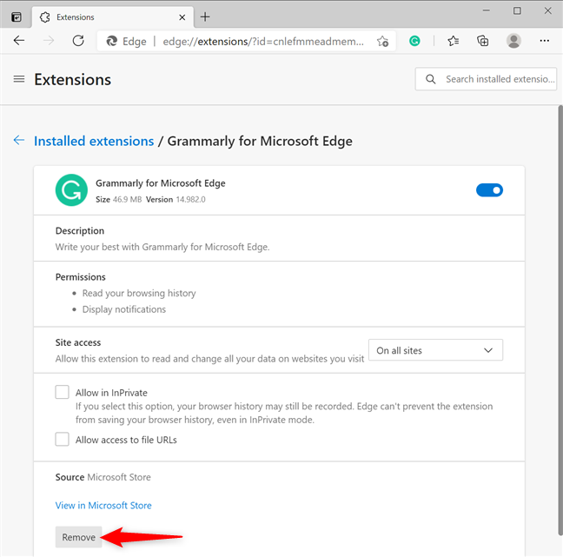Open the Grammarly toolbar extension icon
Image resolution: width=563 pixels, height=557 pixels.
click(x=414, y=41)
